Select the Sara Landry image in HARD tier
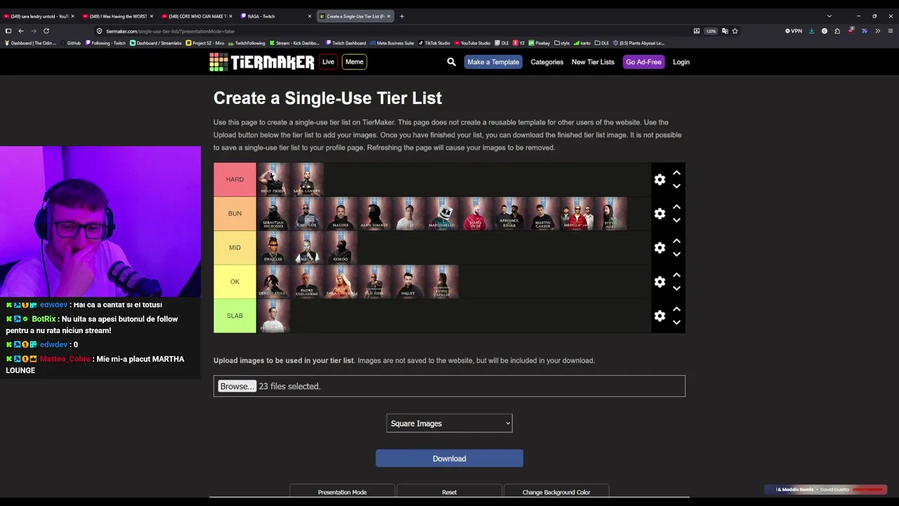Image resolution: width=899 pixels, height=506 pixels. click(x=307, y=180)
